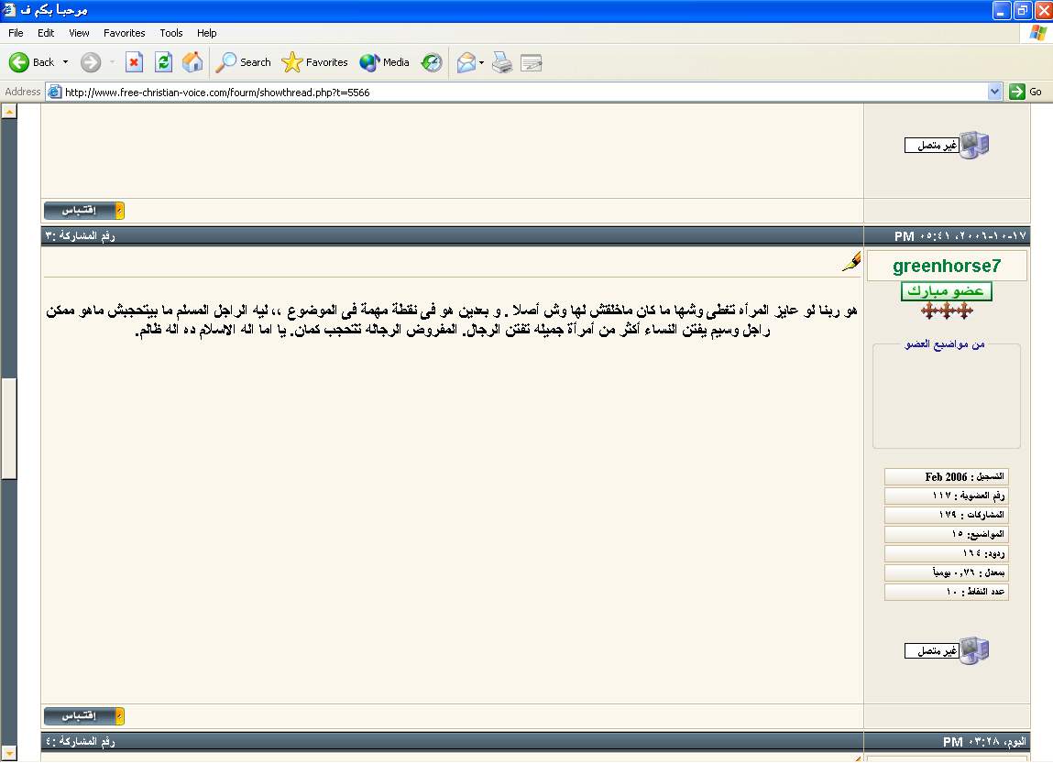This screenshot has height=763, width=1053.
Task: Click the vertical scrollbar thumb
Action: [x=8, y=428]
